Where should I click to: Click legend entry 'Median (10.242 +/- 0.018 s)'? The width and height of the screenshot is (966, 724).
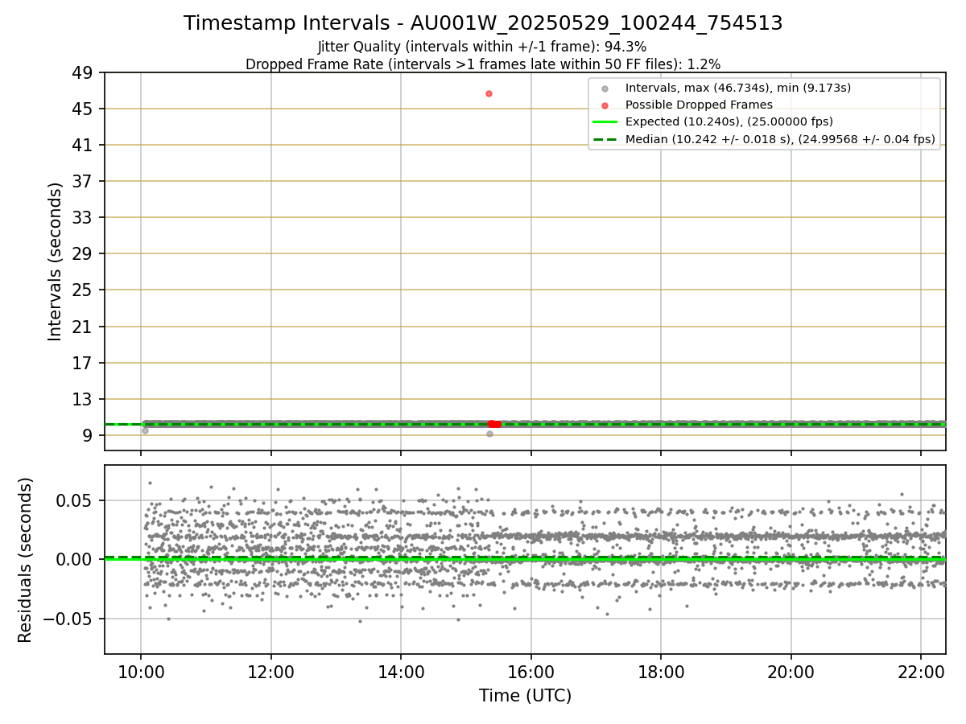point(780,139)
